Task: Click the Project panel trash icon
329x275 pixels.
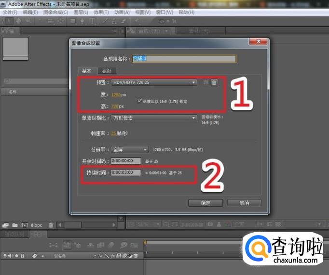Action: (51, 225)
